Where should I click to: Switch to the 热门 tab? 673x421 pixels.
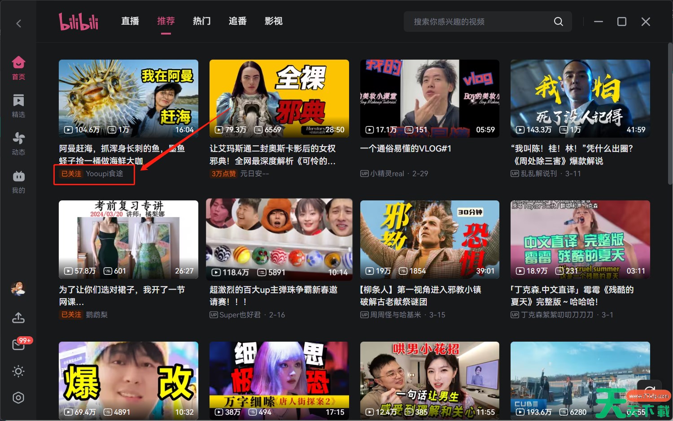coord(202,21)
